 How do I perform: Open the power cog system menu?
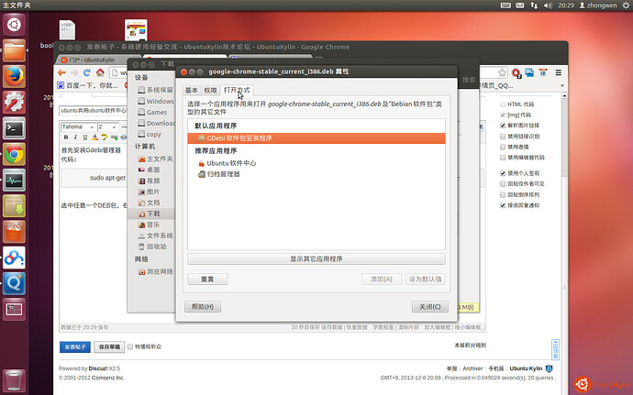tap(627, 5)
